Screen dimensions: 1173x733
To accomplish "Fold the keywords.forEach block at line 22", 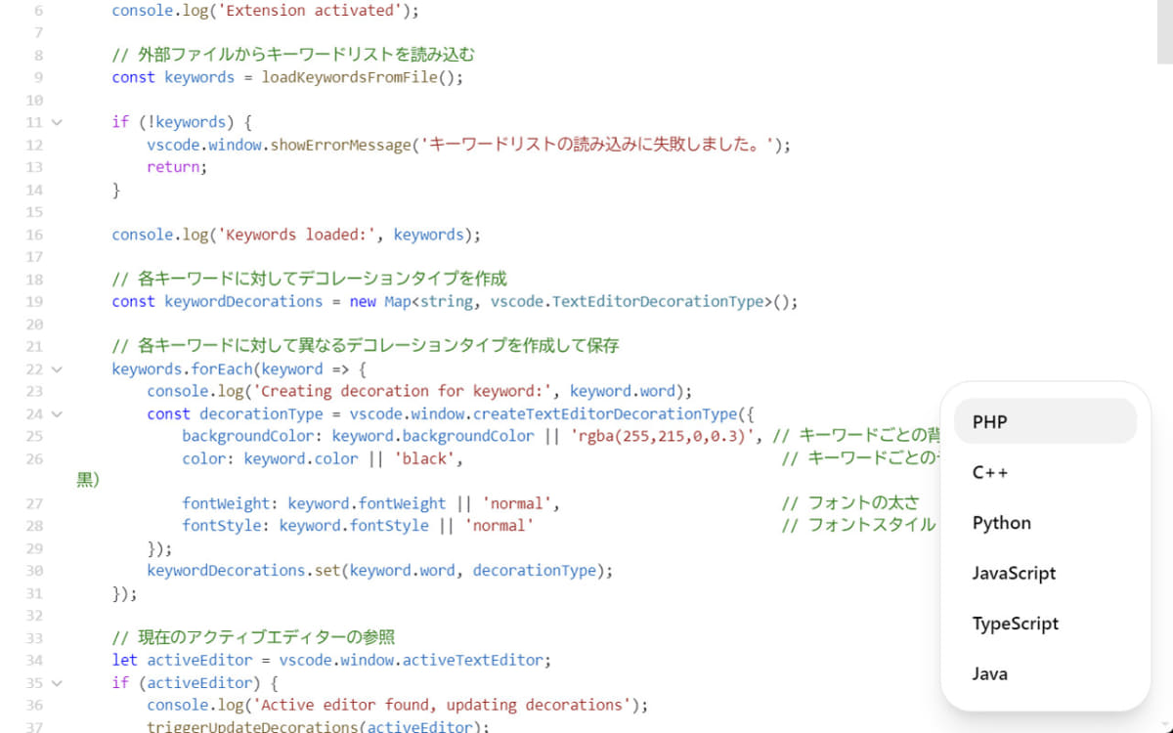I will (55, 368).
